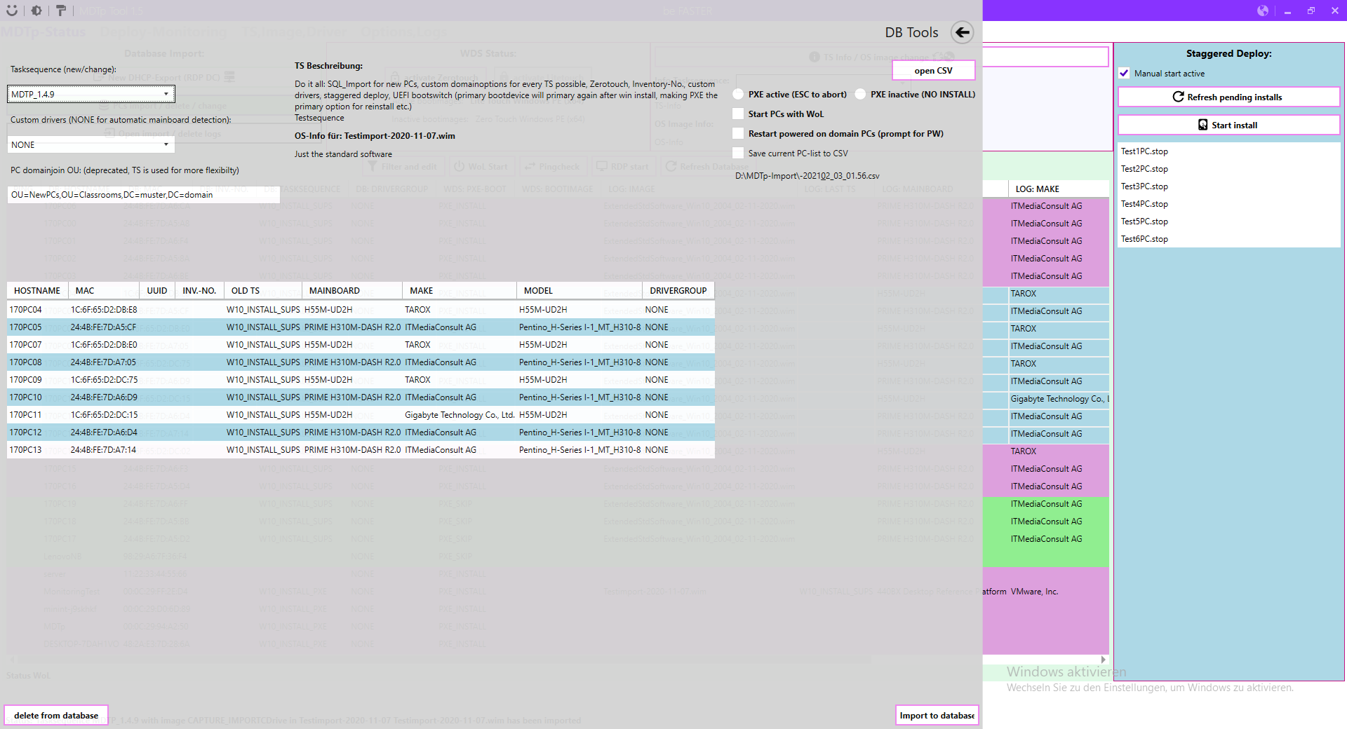Click the empty pink-bordered field beside Staggered Deploy
The height and width of the screenshot is (729, 1347).
coord(1045,57)
